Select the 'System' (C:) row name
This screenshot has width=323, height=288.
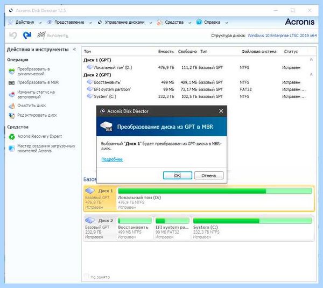(x=104, y=96)
